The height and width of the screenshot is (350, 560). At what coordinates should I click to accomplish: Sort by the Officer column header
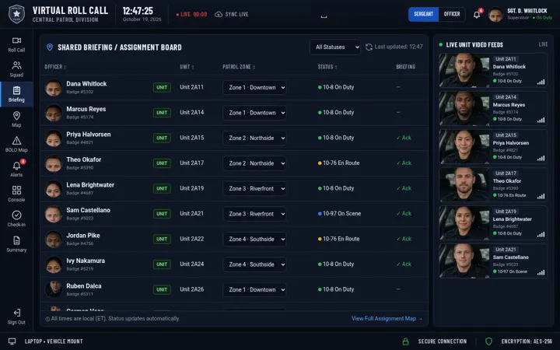tap(55, 67)
